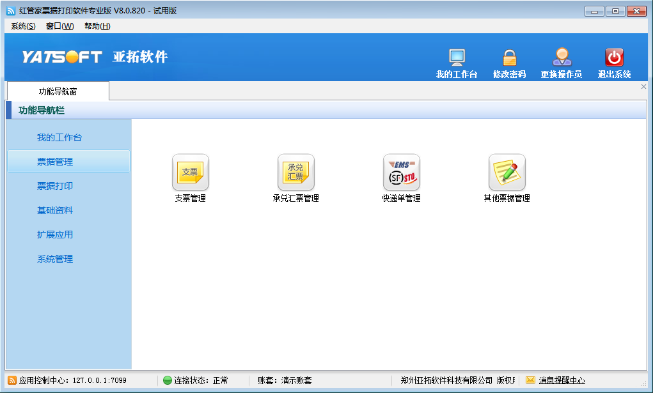The height and width of the screenshot is (393, 653).
Task: Select 系统管理 in the navigation sidebar
Action: [56, 259]
